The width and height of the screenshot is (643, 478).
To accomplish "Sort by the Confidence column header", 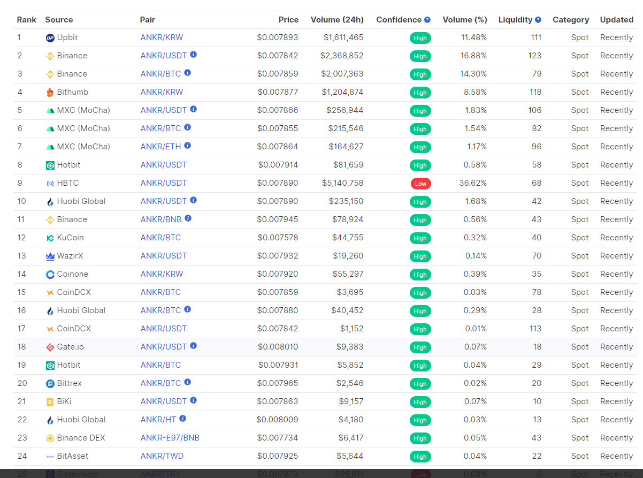I will click(x=399, y=20).
